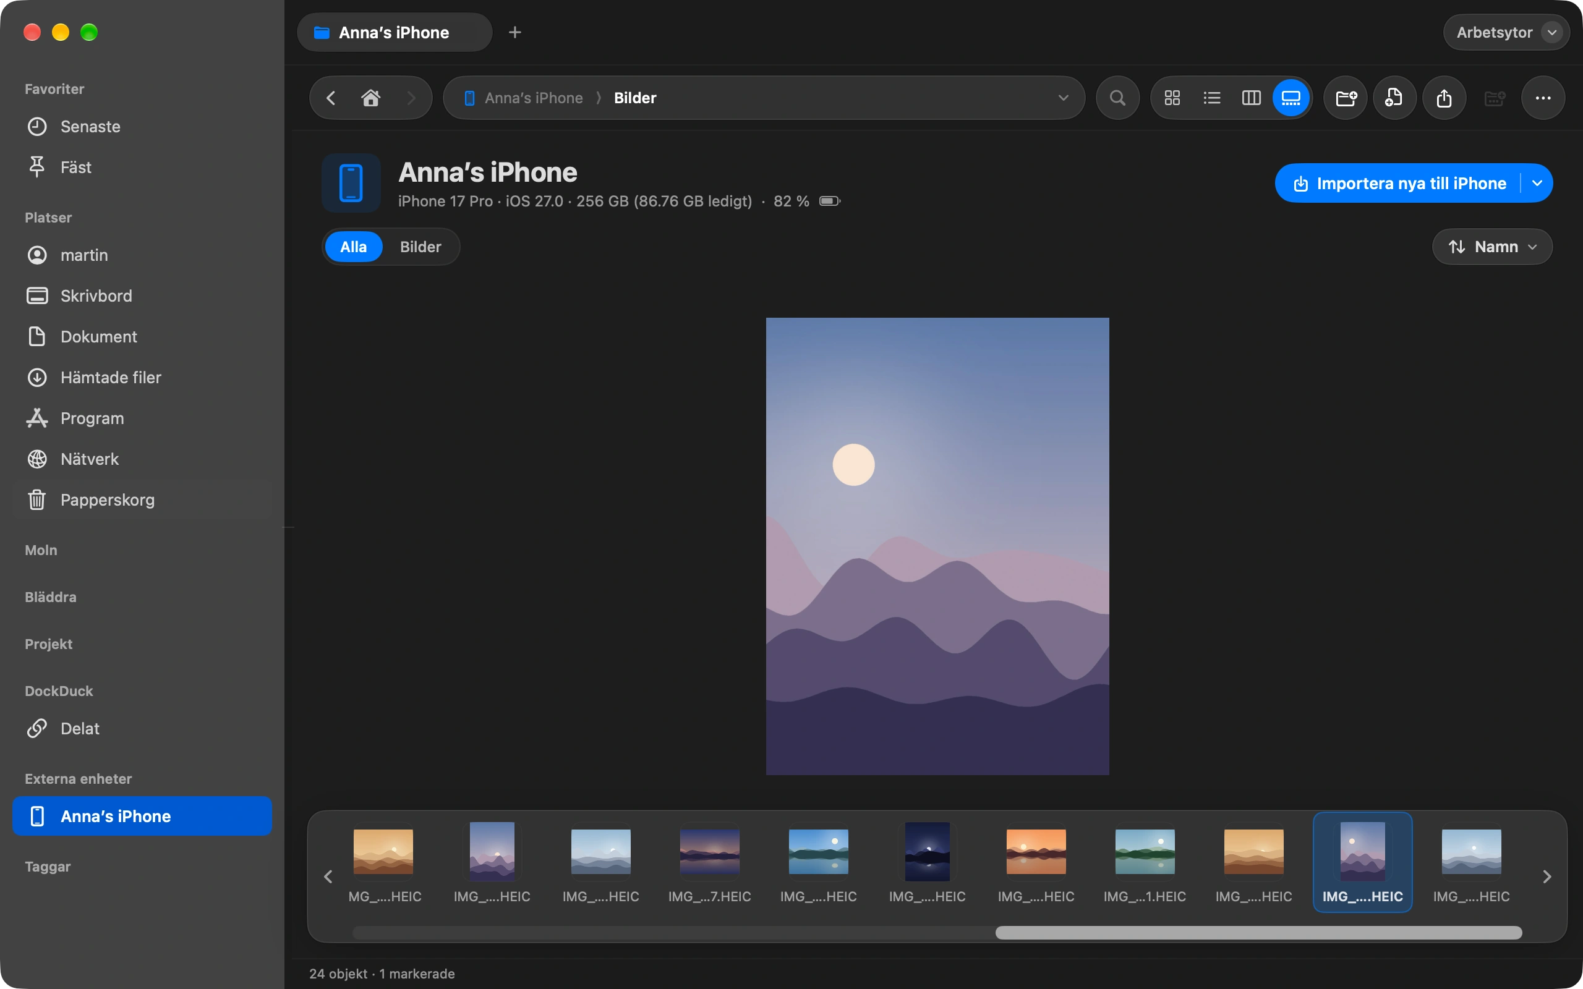Create a new folder
The height and width of the screenshot is (989, 1583).
1346,98
